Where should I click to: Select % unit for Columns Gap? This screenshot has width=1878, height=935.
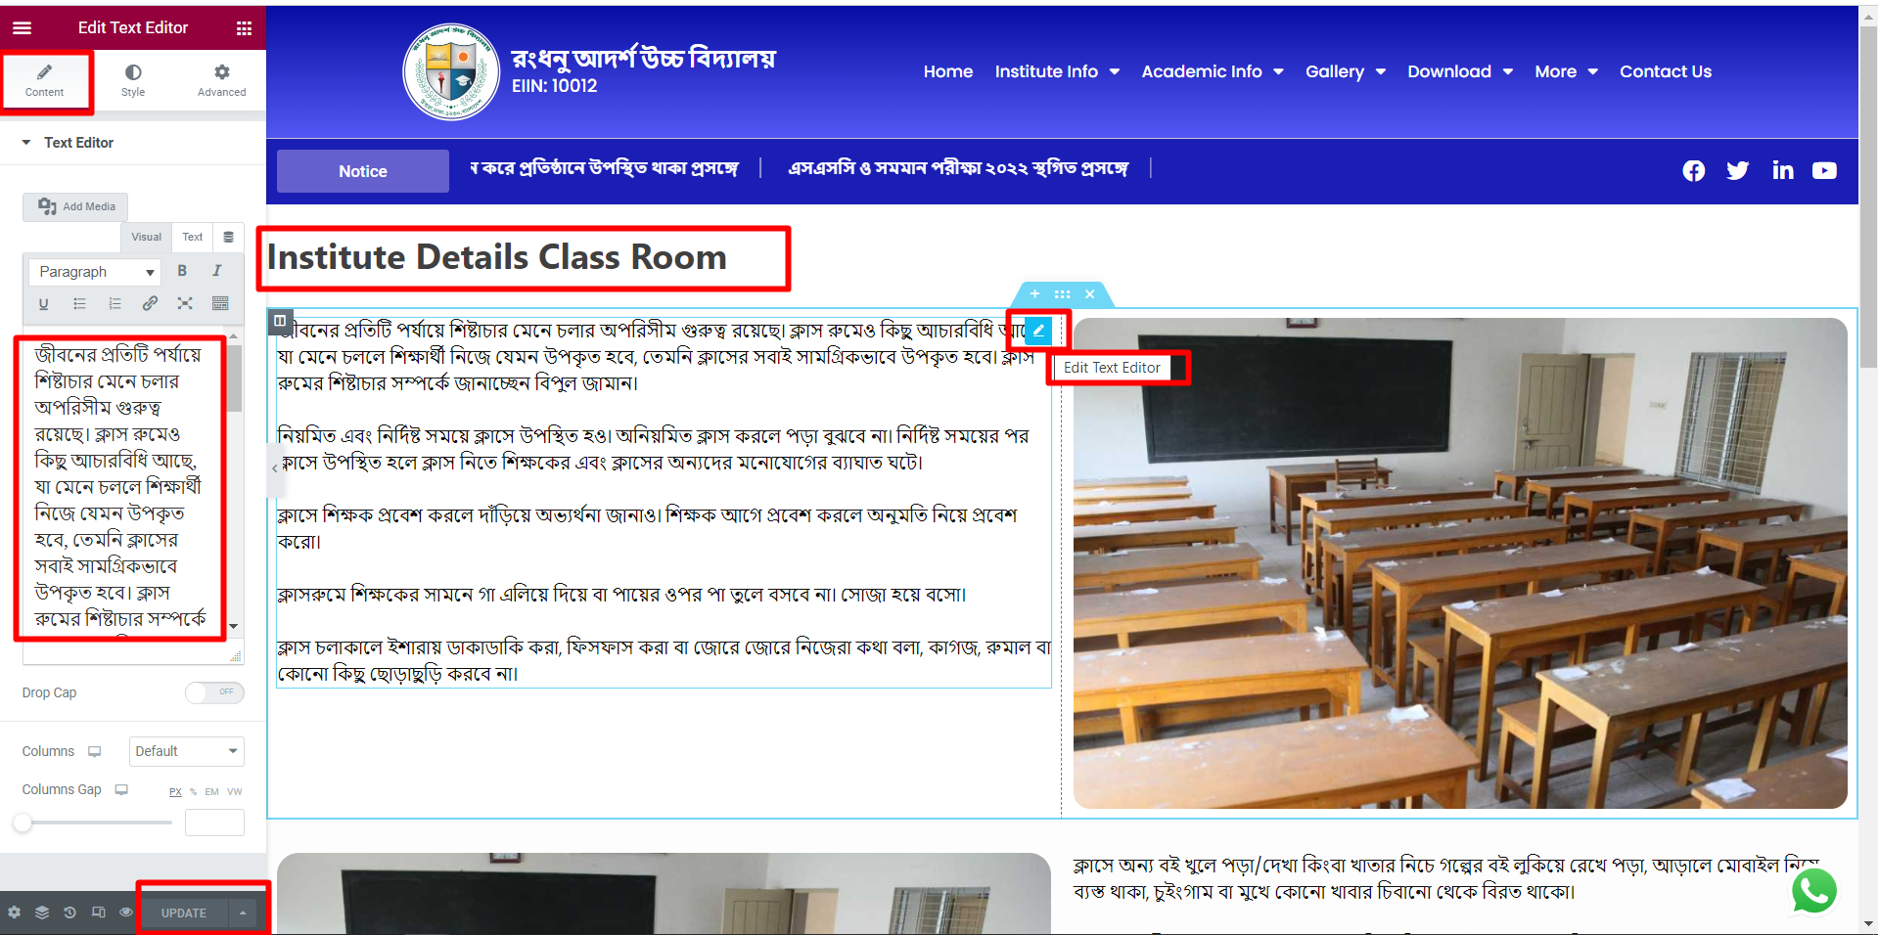pyautogui.click(x=194, y=792)
